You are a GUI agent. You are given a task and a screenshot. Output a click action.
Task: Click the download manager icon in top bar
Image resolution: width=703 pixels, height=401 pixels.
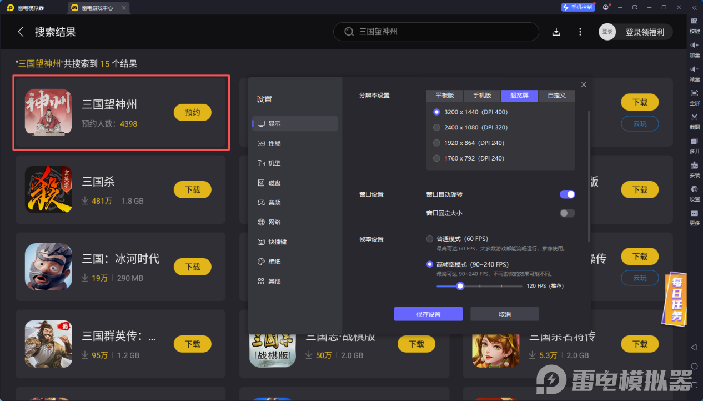pos(556,32)
